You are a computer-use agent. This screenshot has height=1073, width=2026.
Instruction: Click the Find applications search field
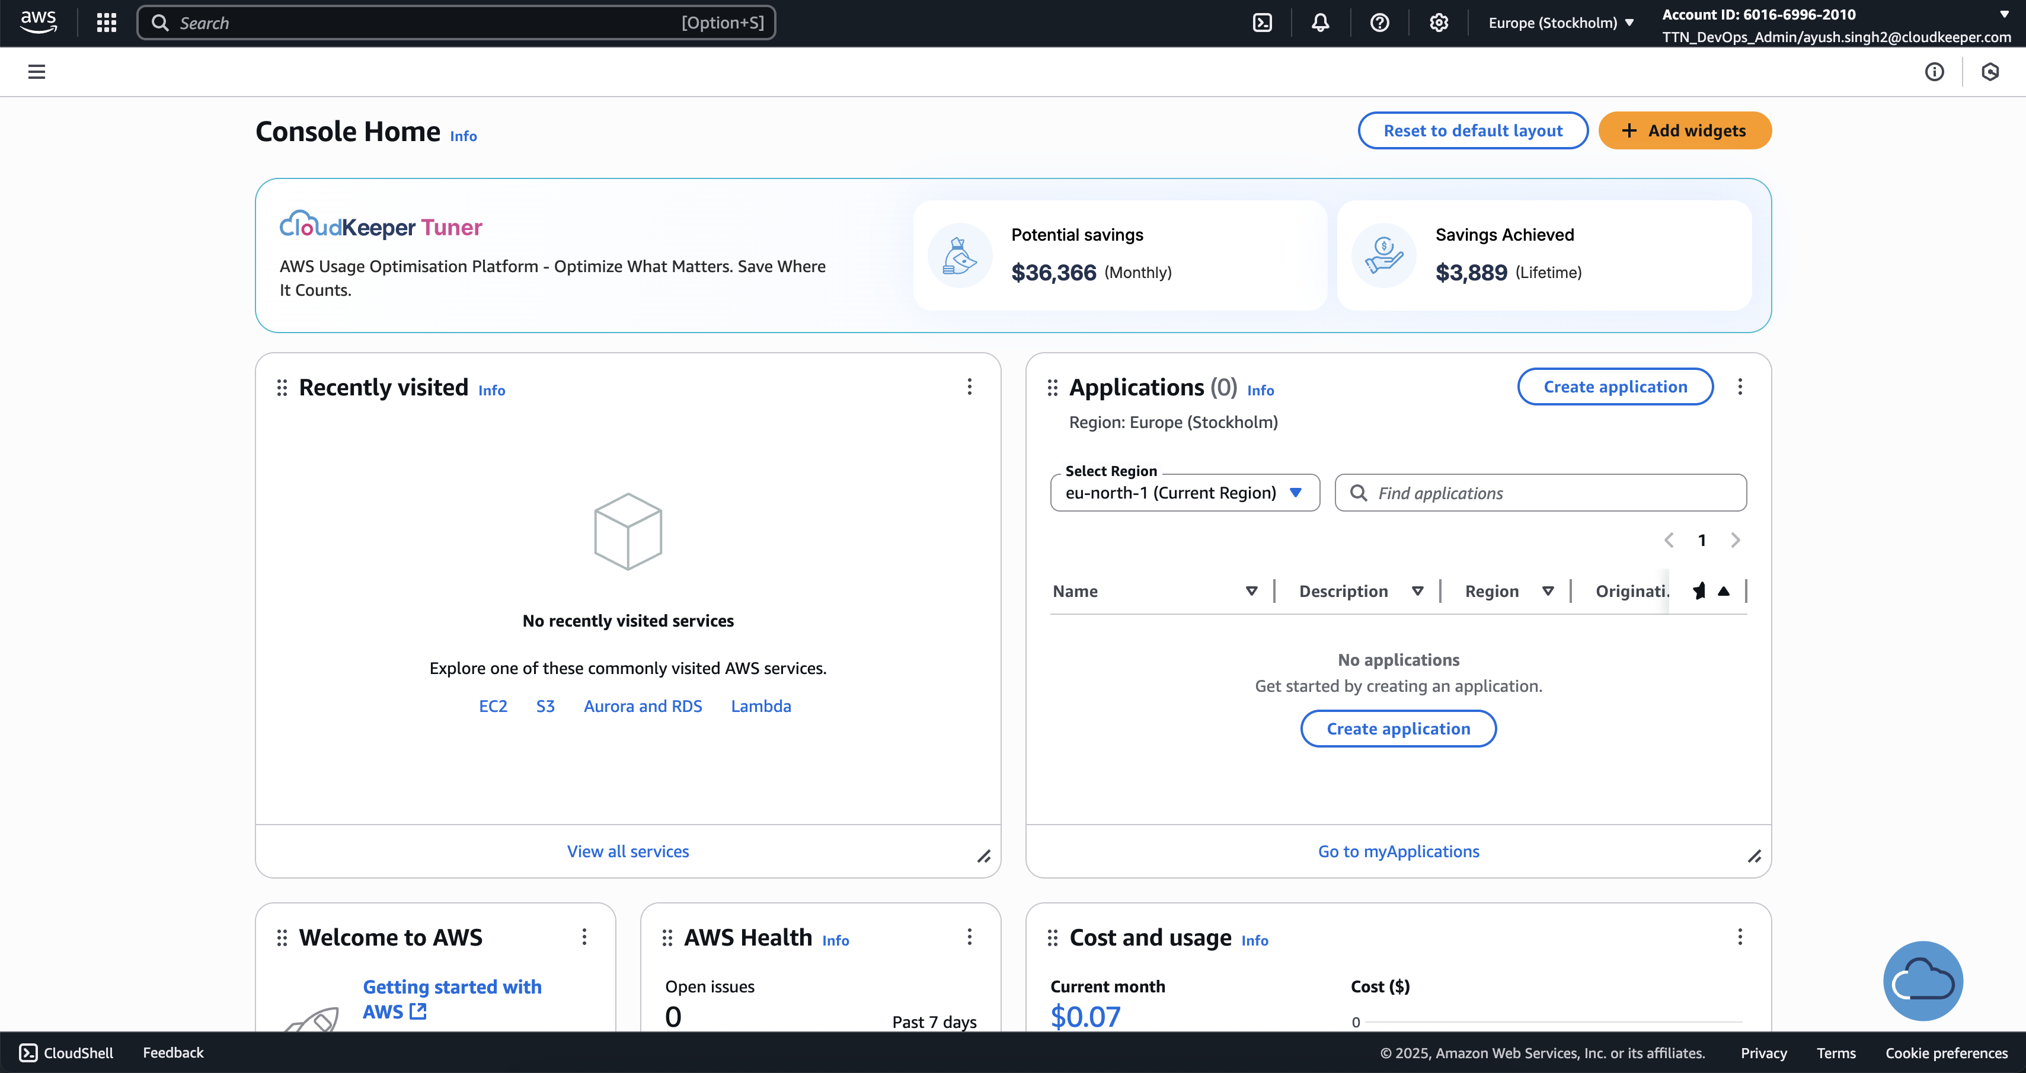pyautogui.click(x=1540, y=493)
